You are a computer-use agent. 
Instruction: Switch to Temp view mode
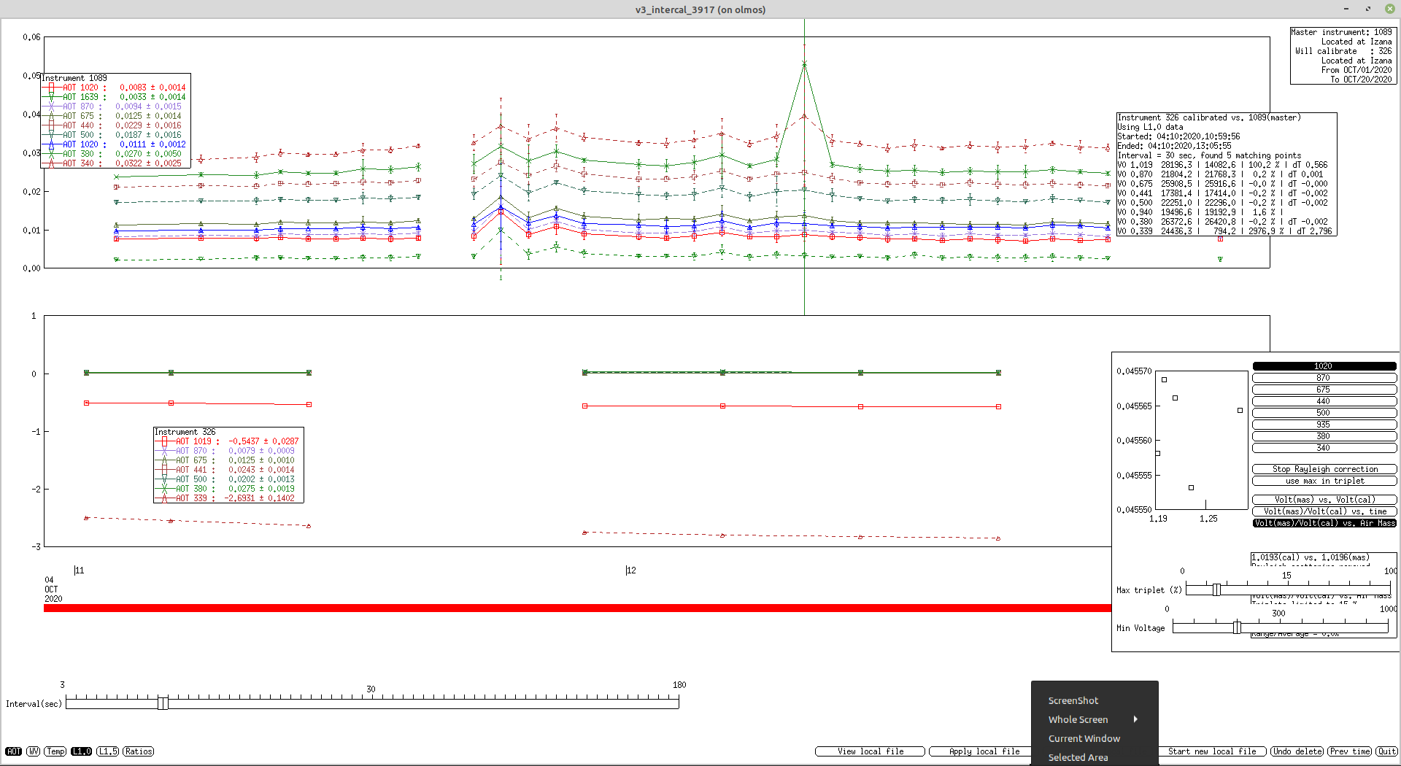pyautogui.click(x=55, y=751)
